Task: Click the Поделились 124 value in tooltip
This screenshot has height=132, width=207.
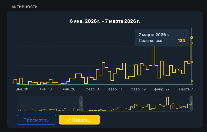Action: (181, 40)
